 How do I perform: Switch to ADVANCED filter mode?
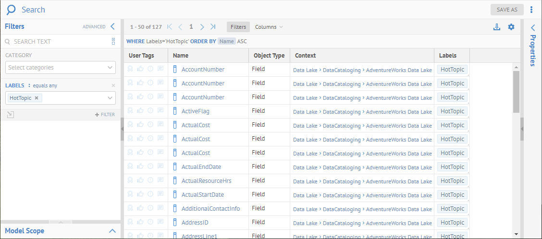(94, 27)
